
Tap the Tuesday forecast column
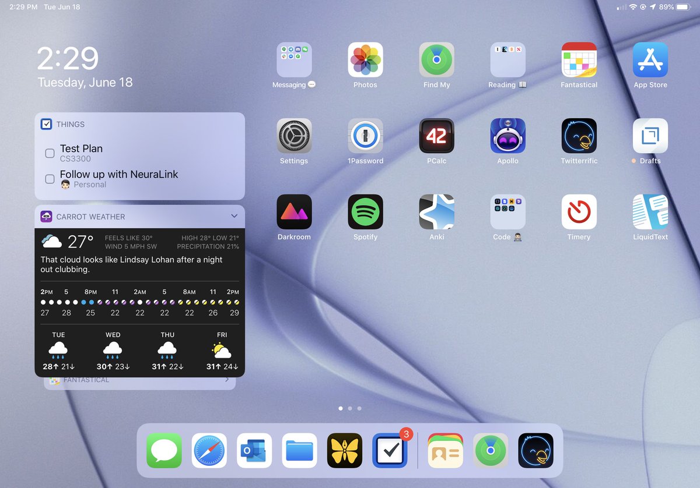click(x=58, y=351)
